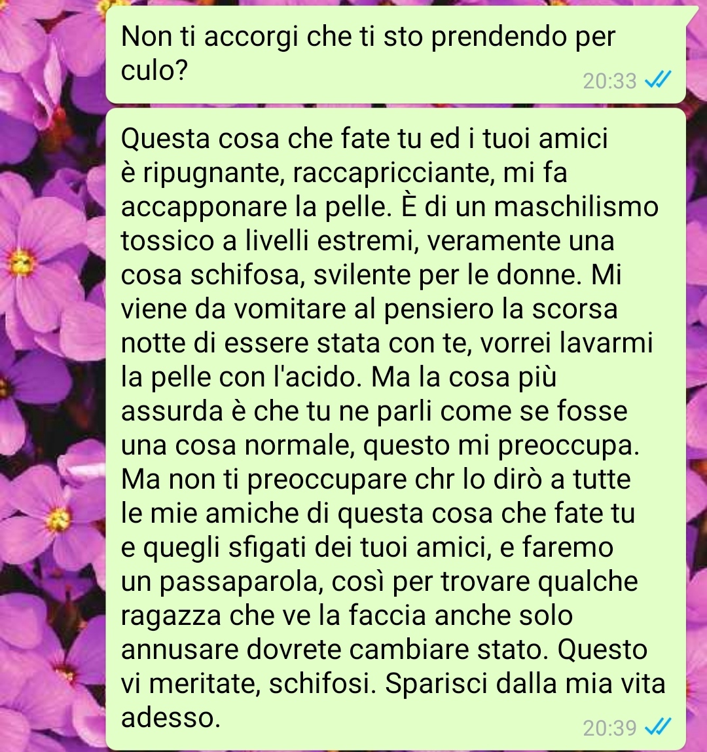Tap the final word "adesso."
This screenshot has width=707, height=752.
pyautogui.click(x=170, y=718)
